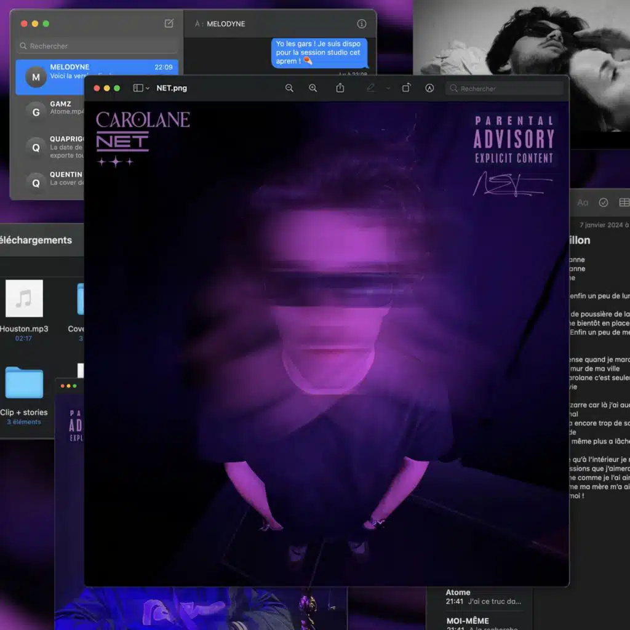The width and height of the screenshot is (630, 630).
Task: Compose a new message in Messages
Action: point(169,24)
